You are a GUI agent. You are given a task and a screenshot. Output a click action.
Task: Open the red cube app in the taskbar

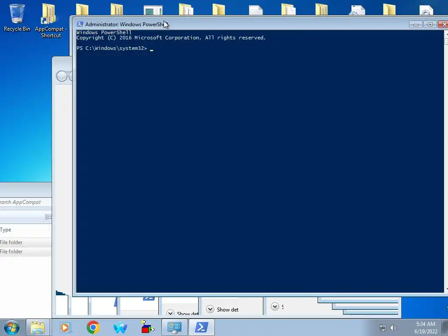click(147, 327)
